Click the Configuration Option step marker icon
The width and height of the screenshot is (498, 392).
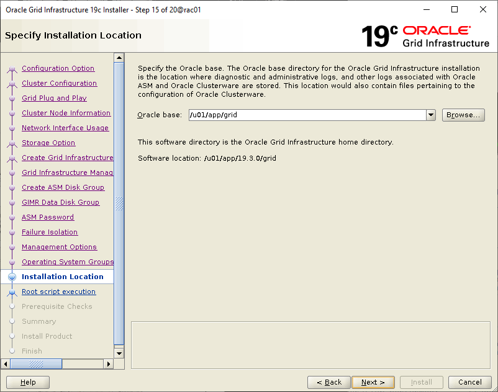coord(12,69)
